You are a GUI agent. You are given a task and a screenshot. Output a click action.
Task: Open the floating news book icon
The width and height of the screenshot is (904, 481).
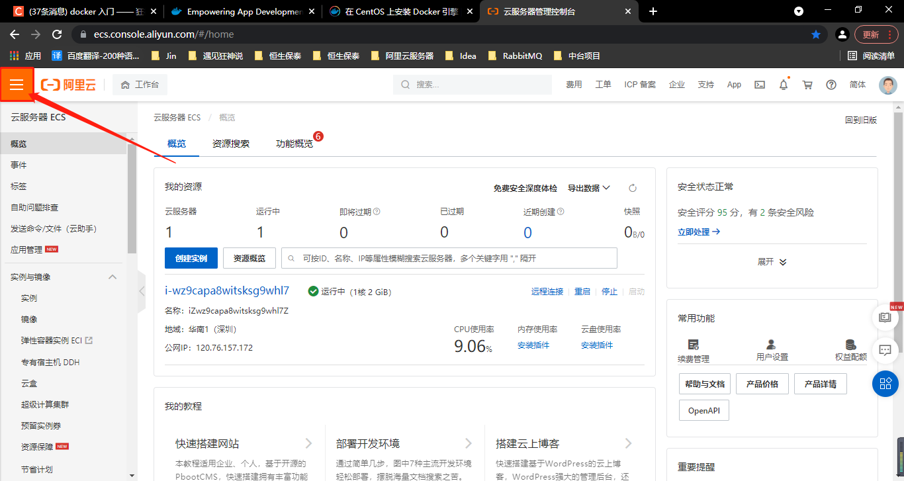[885, 317]
